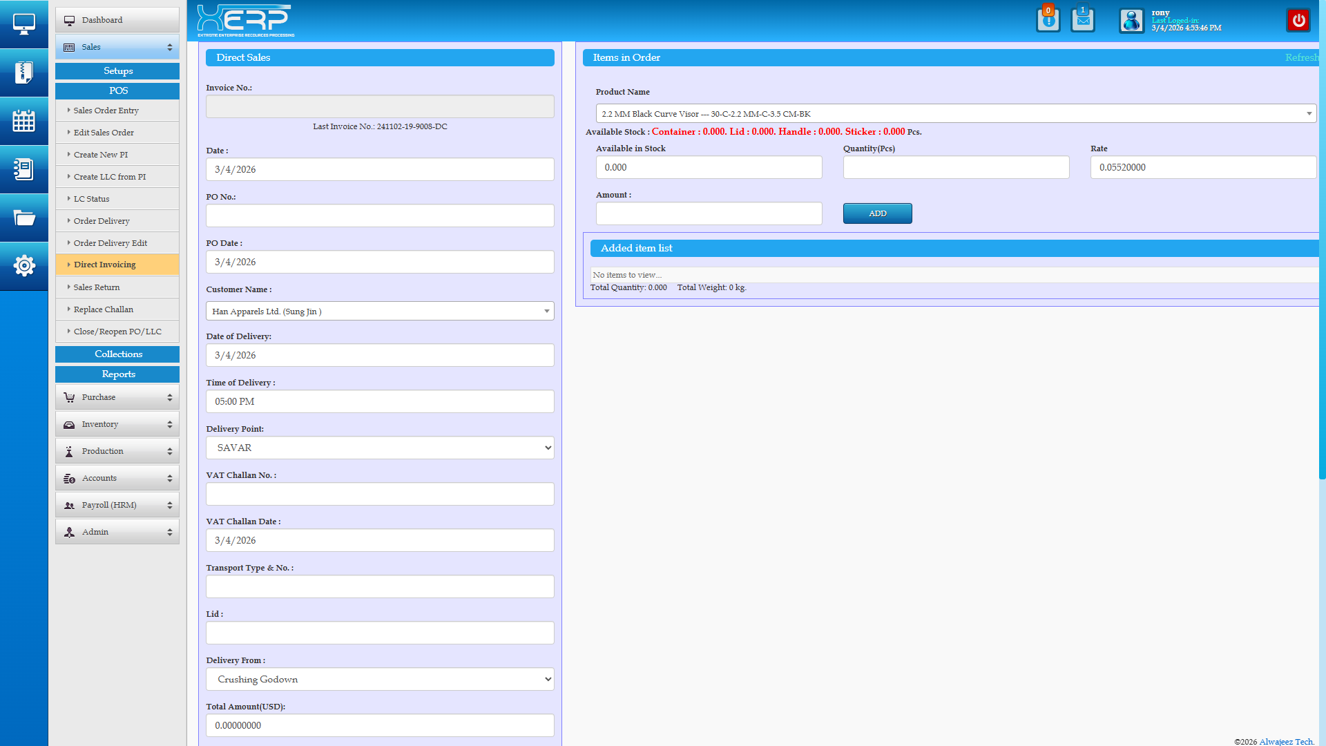Image resolution: width=1326 pixels, height=746 pixels.
Task: Click the settings gear sidebar icon
Action: (23, 266)
